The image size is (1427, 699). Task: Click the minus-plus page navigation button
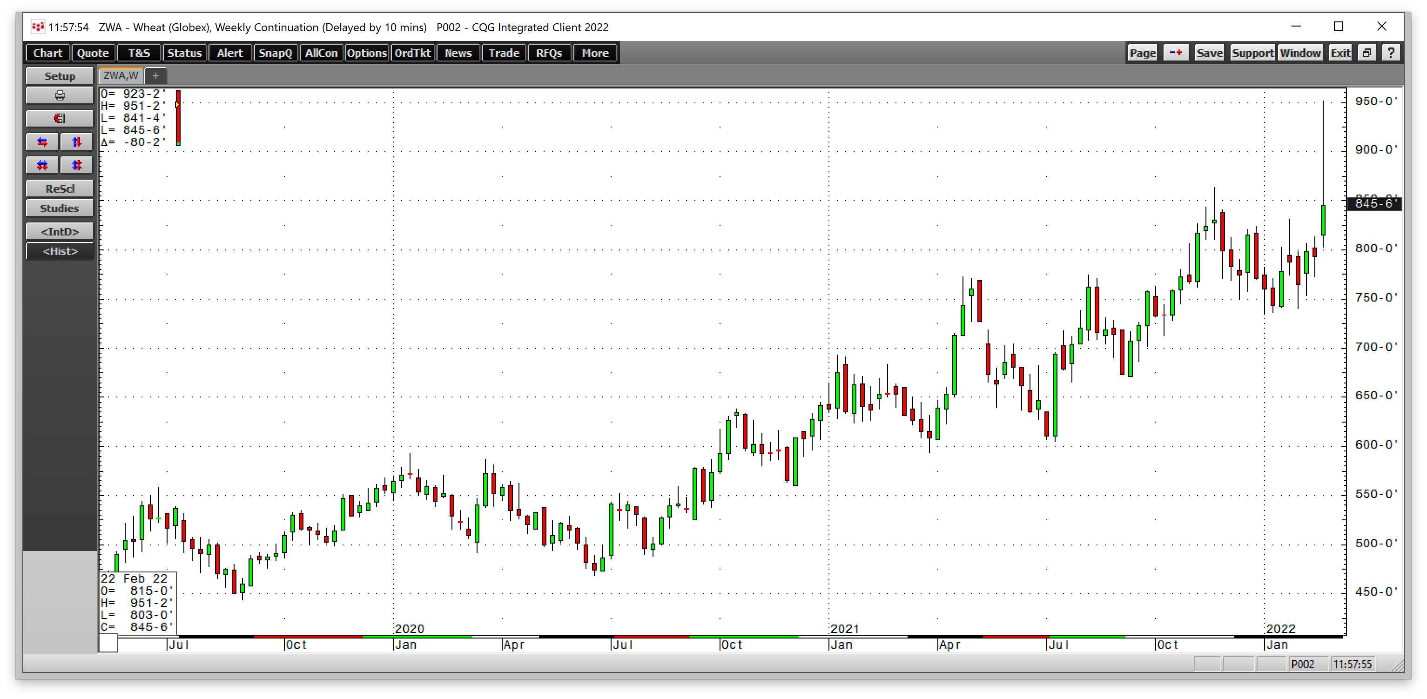[1176, 53]
